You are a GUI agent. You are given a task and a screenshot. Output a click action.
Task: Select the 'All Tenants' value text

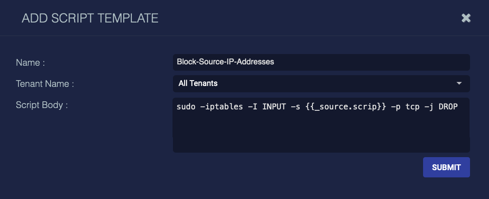tap(198, 83)
